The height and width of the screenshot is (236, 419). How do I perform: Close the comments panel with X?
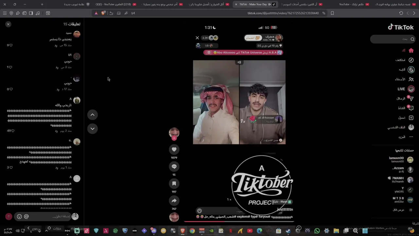click(x=8, y=24)
